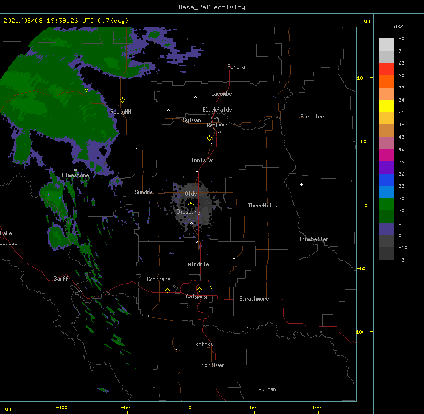Click the Sylvan label on map
This screenshot has width=424, height=414.
(192, 120)
